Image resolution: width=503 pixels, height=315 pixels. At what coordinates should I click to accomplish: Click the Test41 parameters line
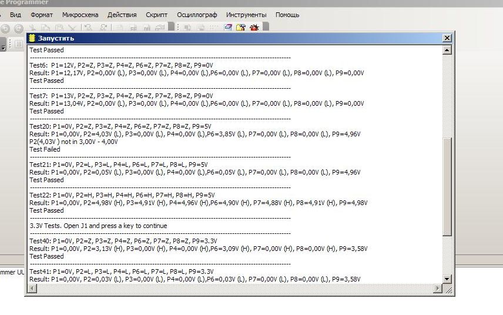tap(122, 272)
